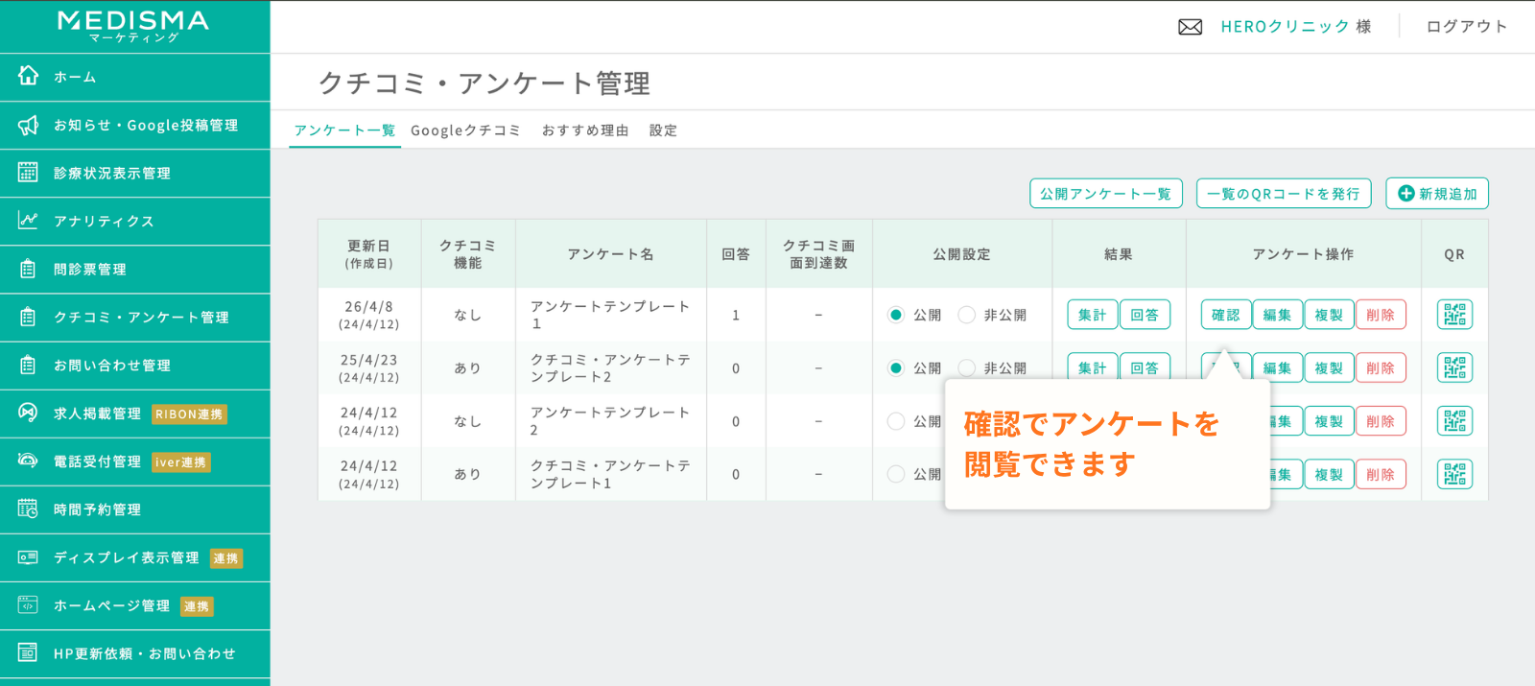1535x686 pixels.
Task: Click 連携 badge beside ホームページ管理
Action: [197, 606]
